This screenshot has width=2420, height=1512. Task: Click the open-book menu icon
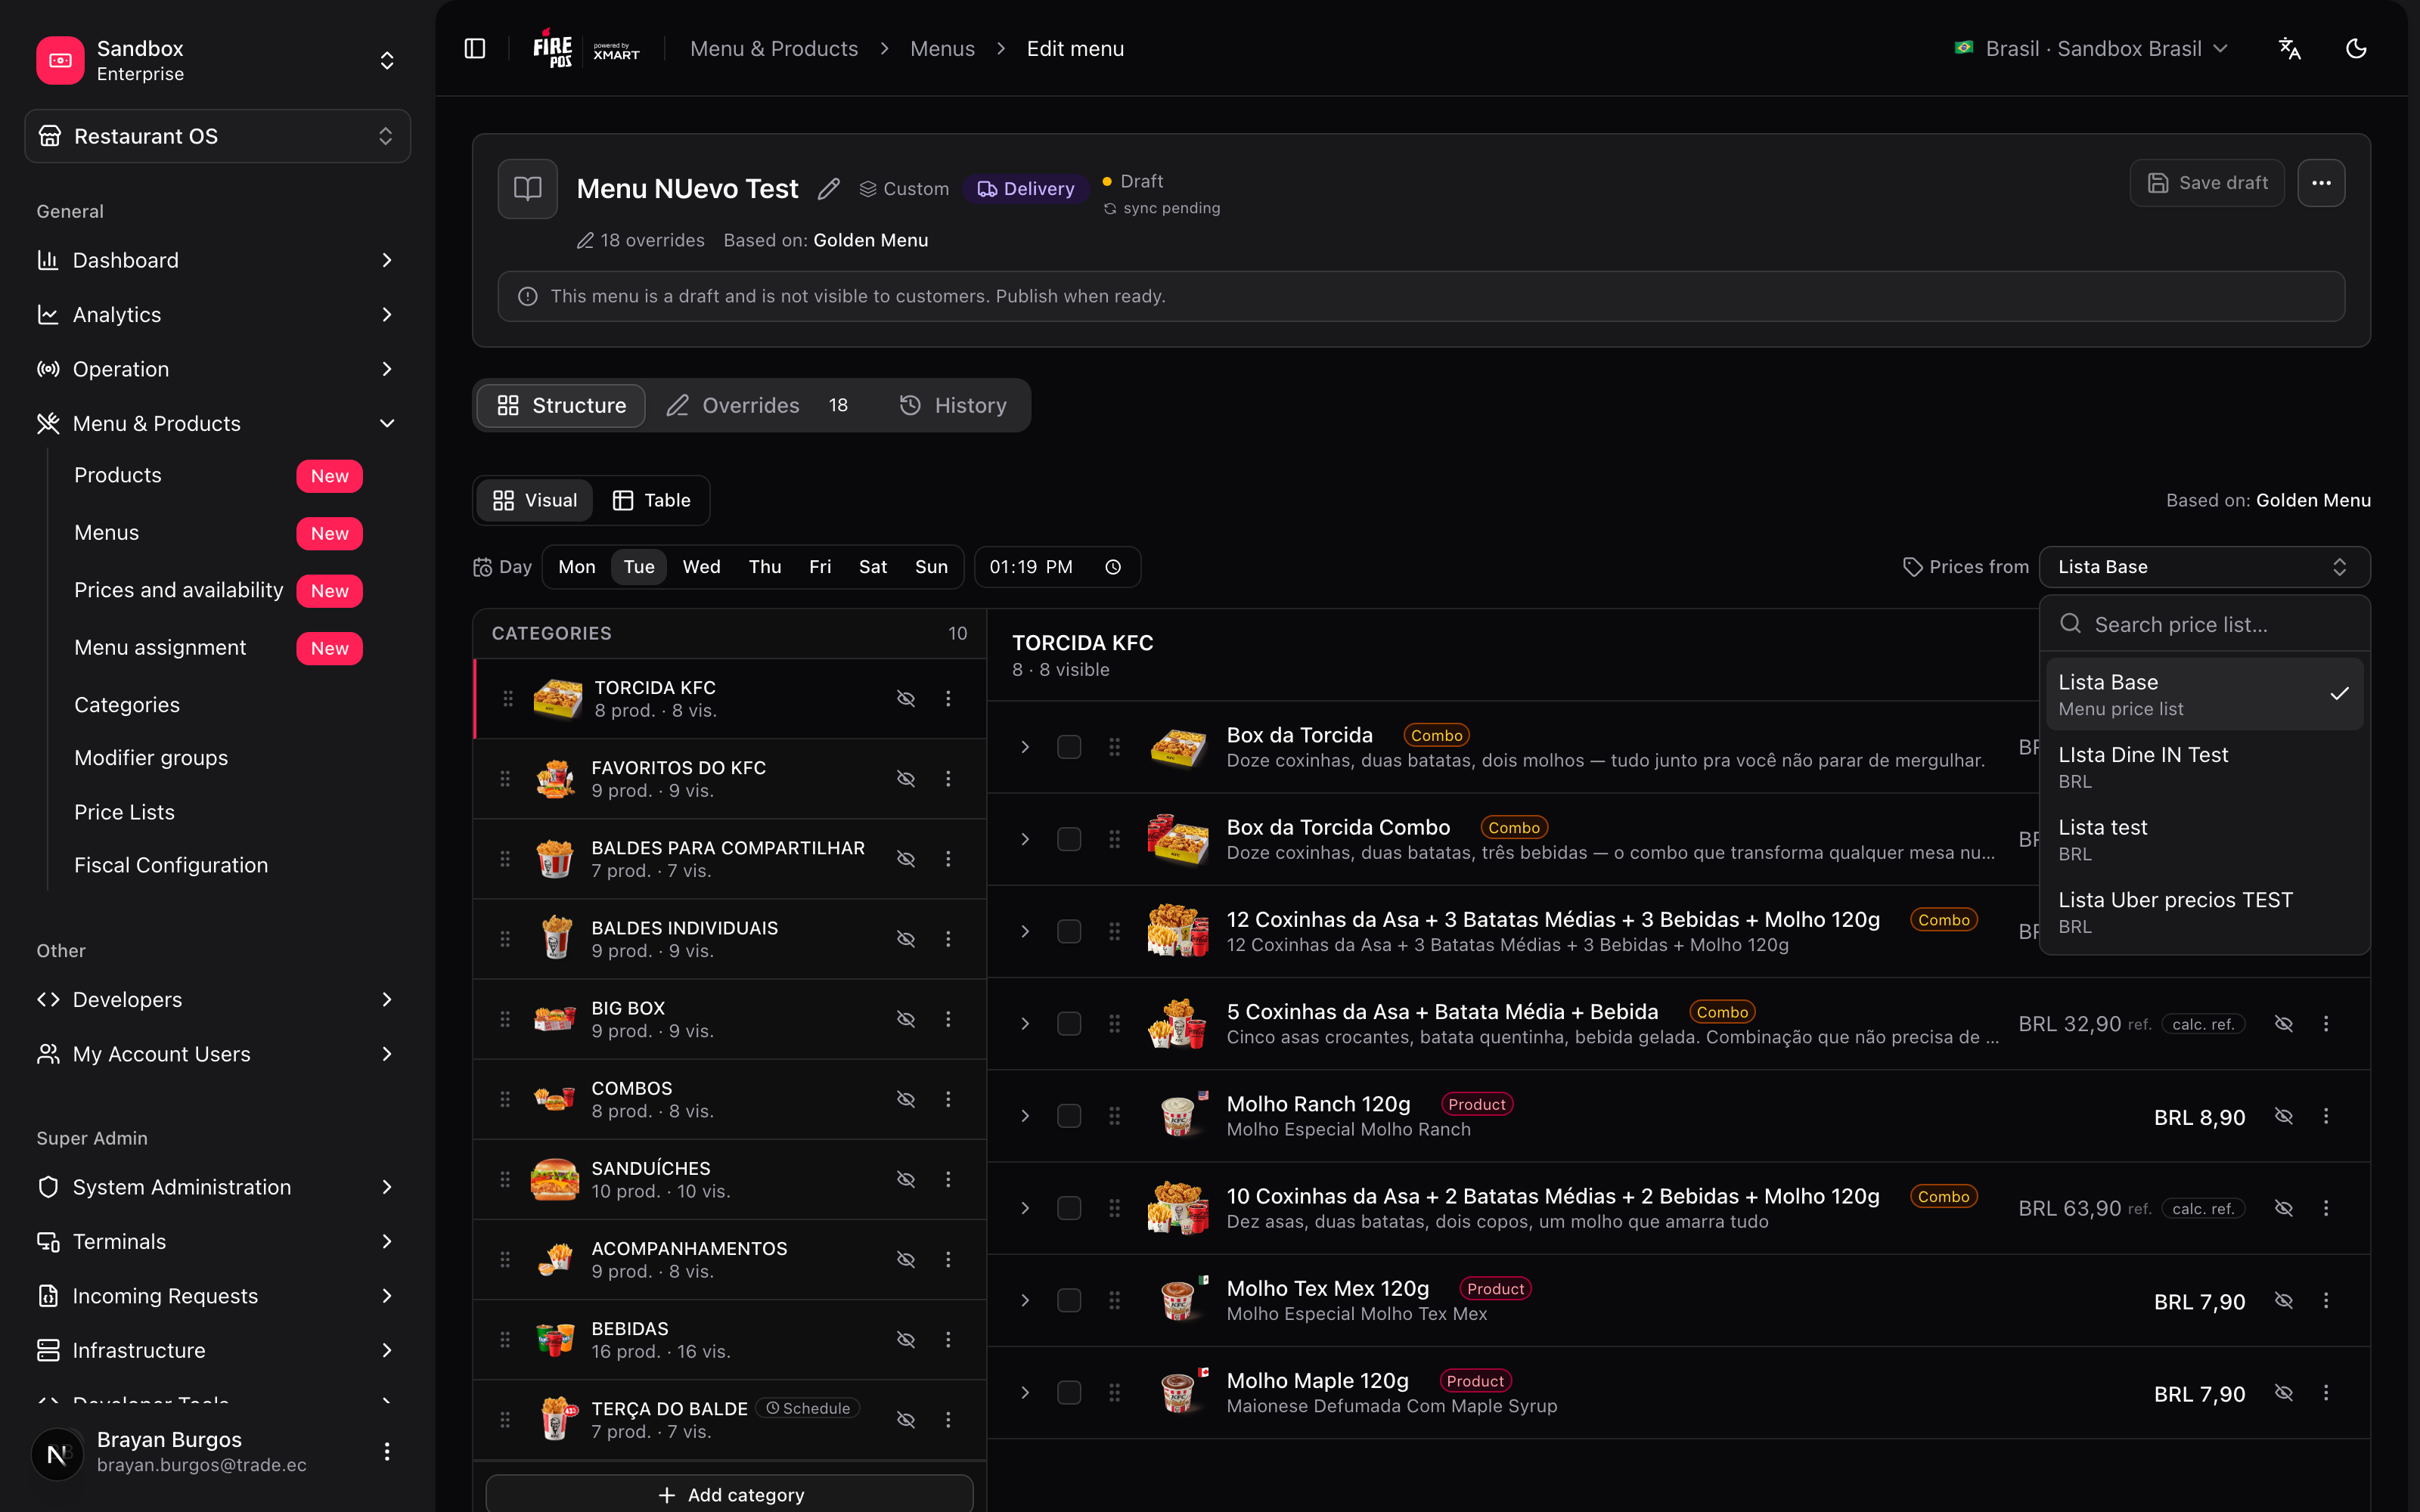coord(528,189)
